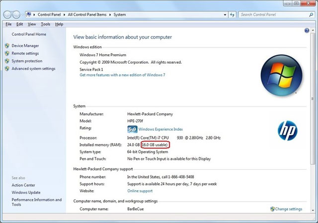Click the 24.0 GB memory value

(x=134, y=145)
